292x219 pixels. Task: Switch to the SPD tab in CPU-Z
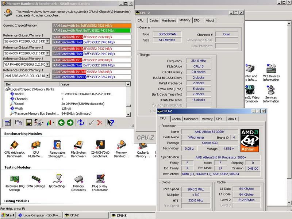[219, 119]
